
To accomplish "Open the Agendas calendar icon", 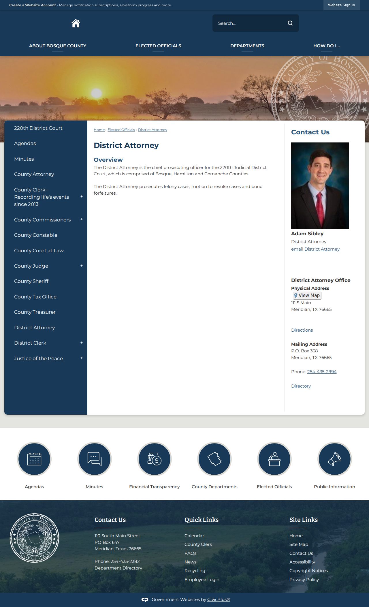I will [34, 459].
